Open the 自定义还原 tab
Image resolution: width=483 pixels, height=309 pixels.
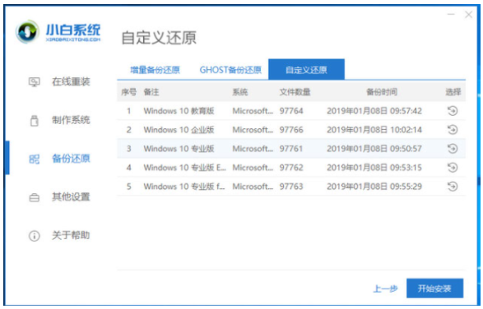point(306,70)
